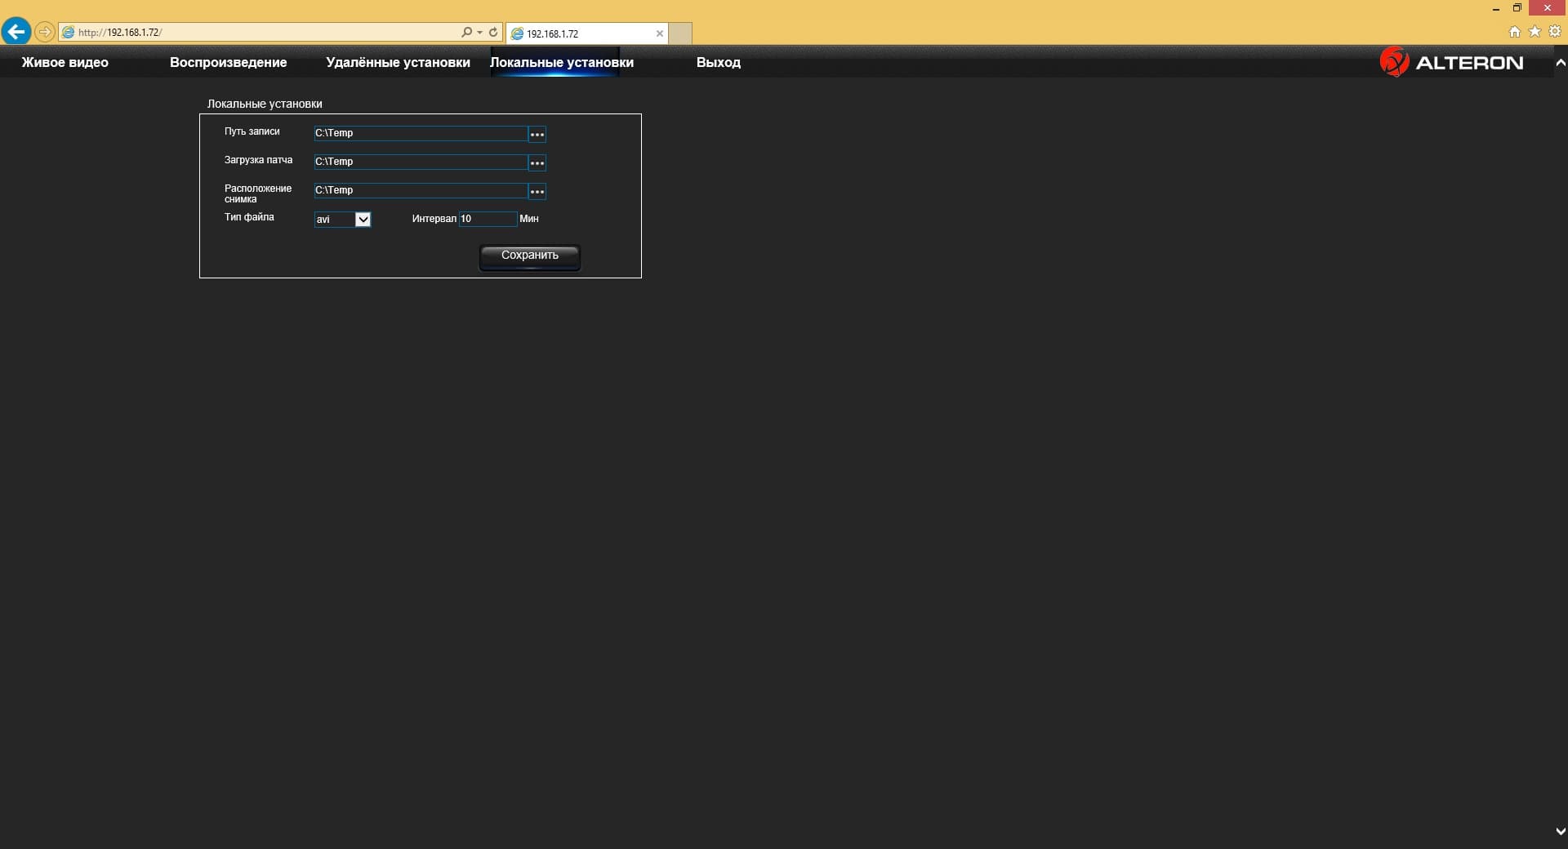Click the page scrollbar up arrow
This screenshot has height=849, width=1568.
pyautogui.click(x=1560, y=63)
